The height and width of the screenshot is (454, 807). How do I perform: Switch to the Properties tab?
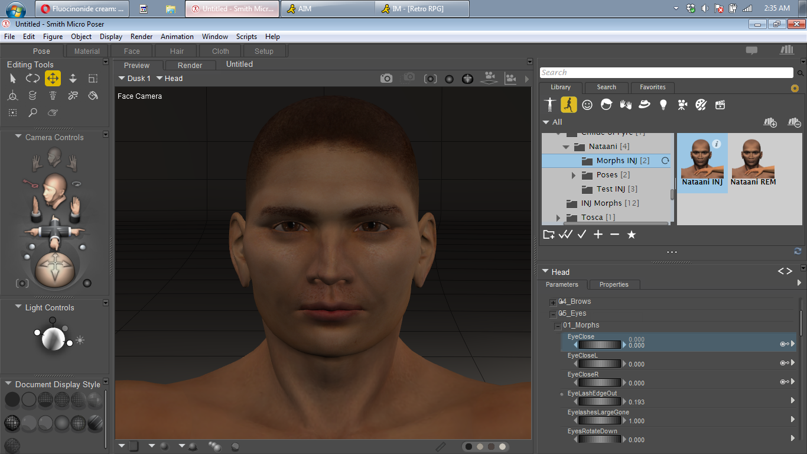click(x=614, y=285)
